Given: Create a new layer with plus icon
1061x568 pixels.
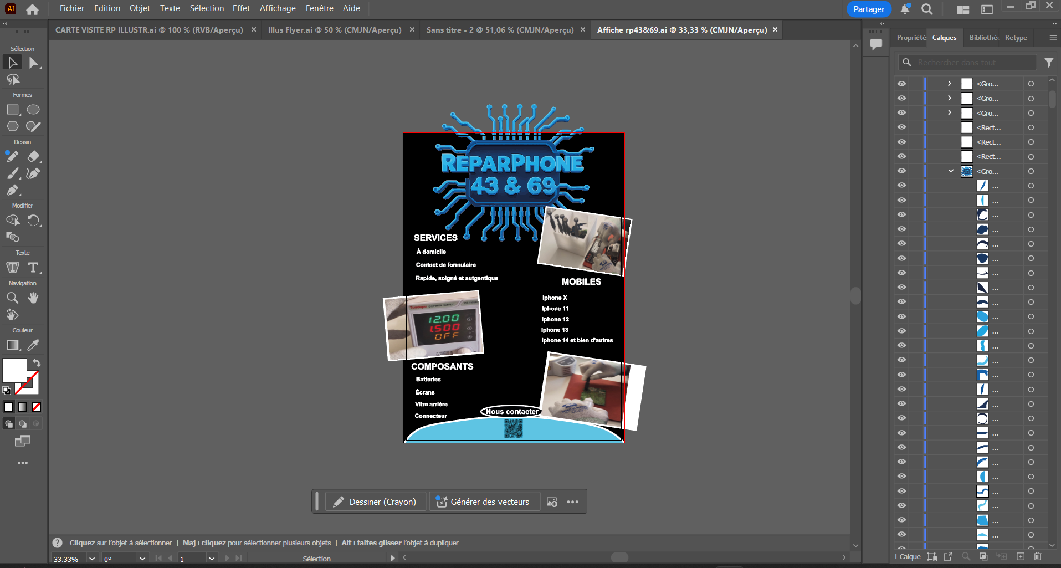Looking at the screenshot, I should tap(1021, 556).
